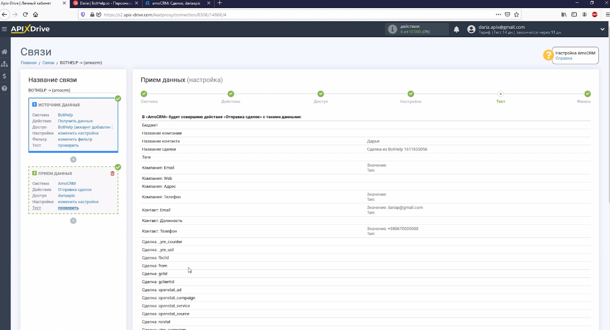Screen dimensions: 610x330
Task: Click the actions info icon in header
Action: [393, 29]
